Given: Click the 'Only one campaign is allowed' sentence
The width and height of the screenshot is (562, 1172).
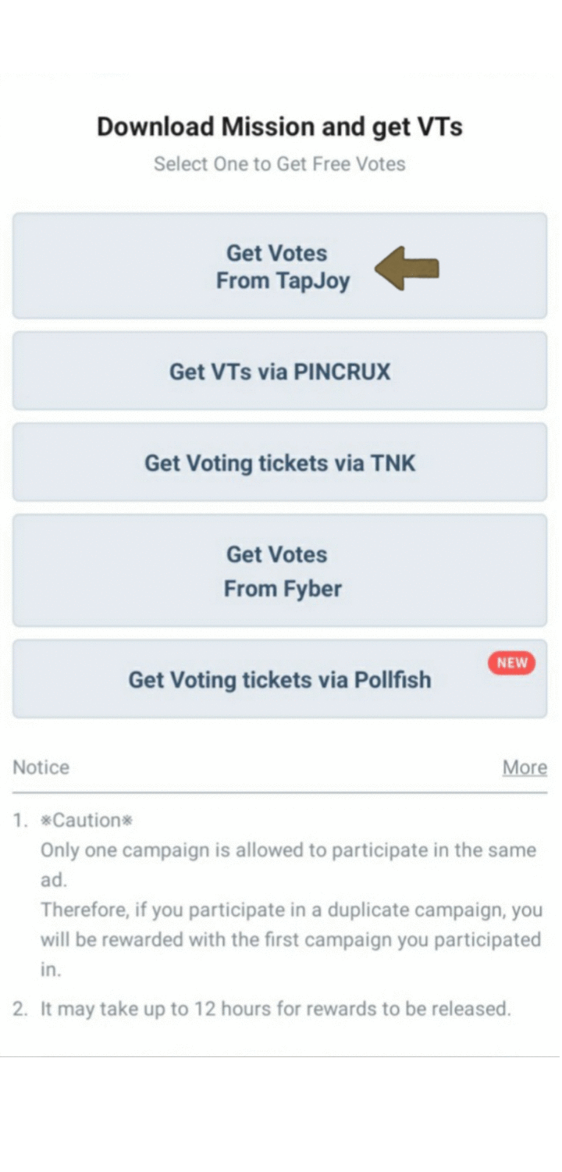Looking at the screenshot, I should coord(288,850).
